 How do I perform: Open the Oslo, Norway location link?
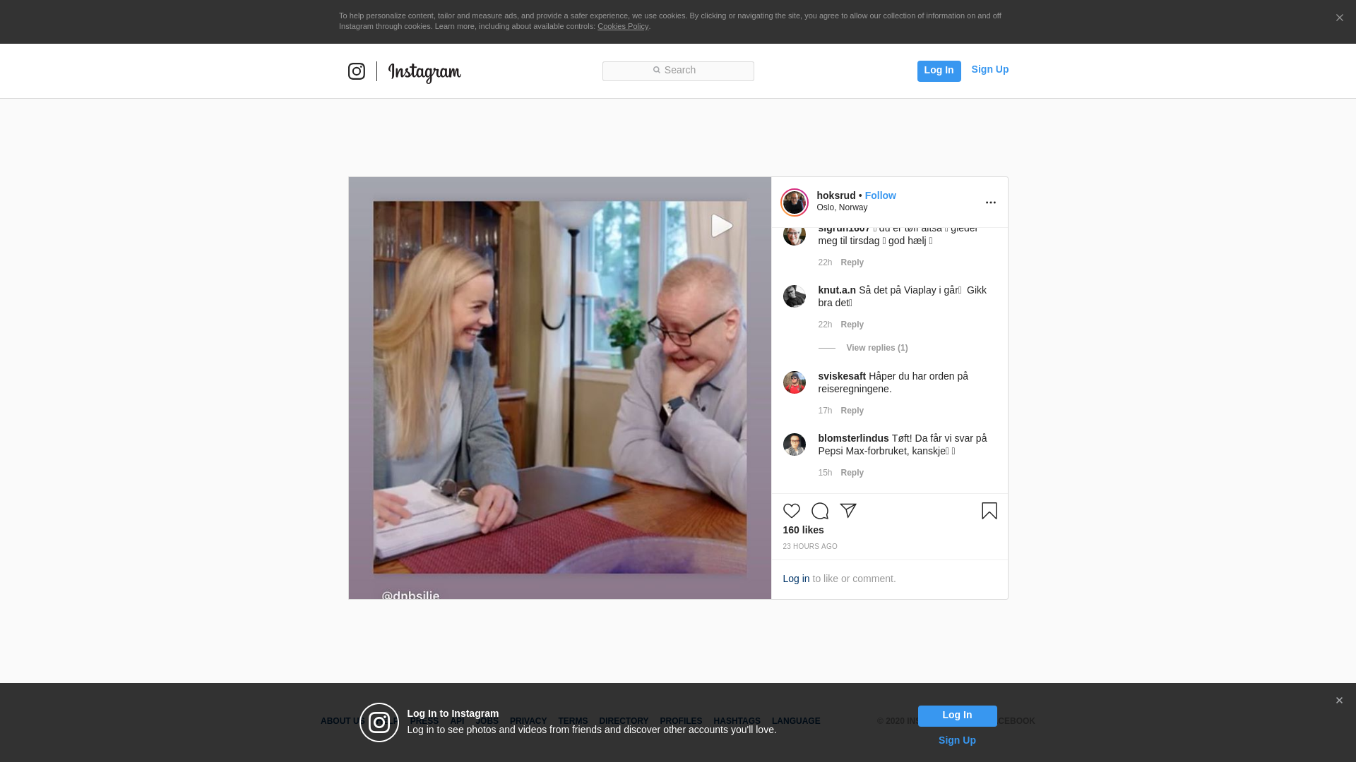[843, 207]
